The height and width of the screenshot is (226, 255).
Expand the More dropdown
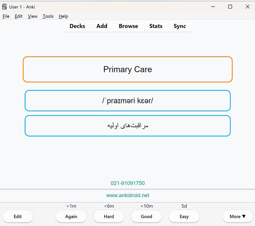238,216
